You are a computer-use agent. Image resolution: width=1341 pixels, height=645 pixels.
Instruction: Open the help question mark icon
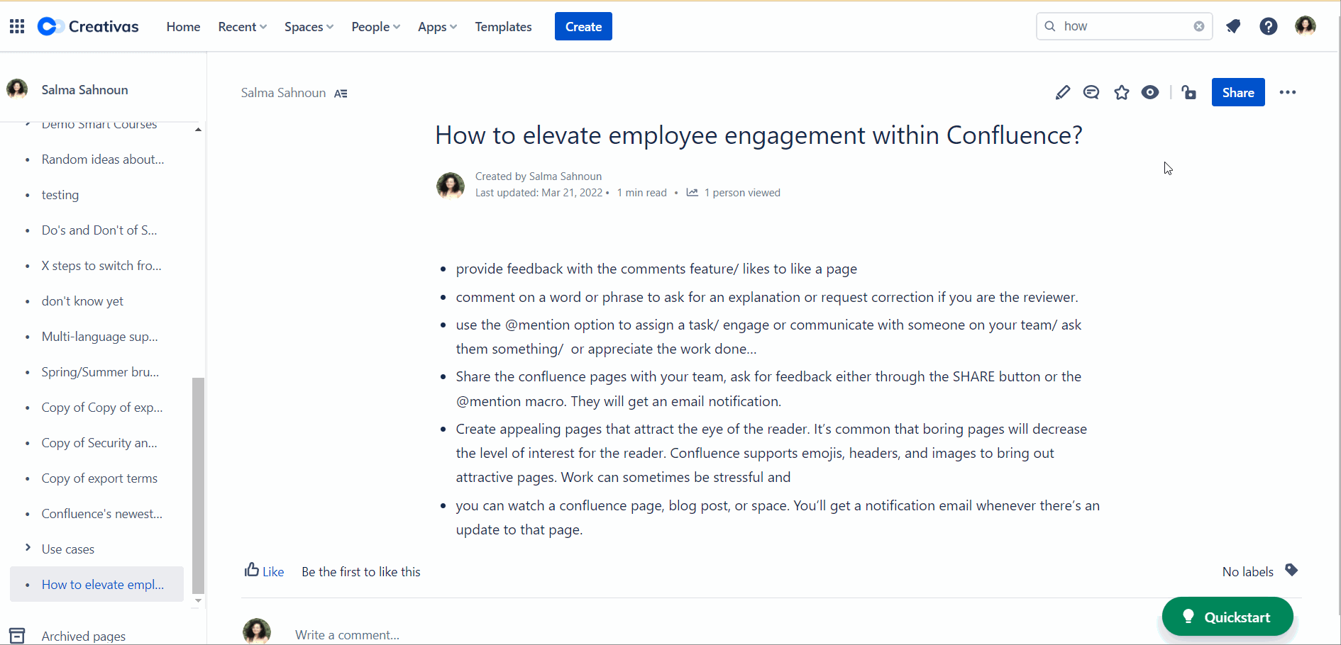(1268, 26)
